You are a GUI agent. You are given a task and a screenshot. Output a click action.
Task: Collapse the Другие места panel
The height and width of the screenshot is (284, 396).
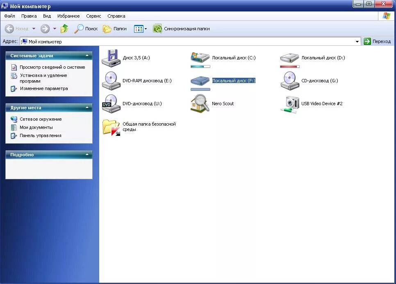coord(87,108)
